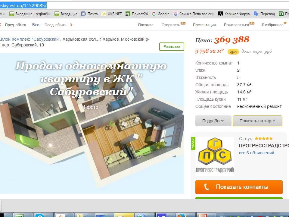This screenshot has width=289, height=217.
Task: Open the 'Входящие • region94' mail bookmark
Action: click(30, 14)
